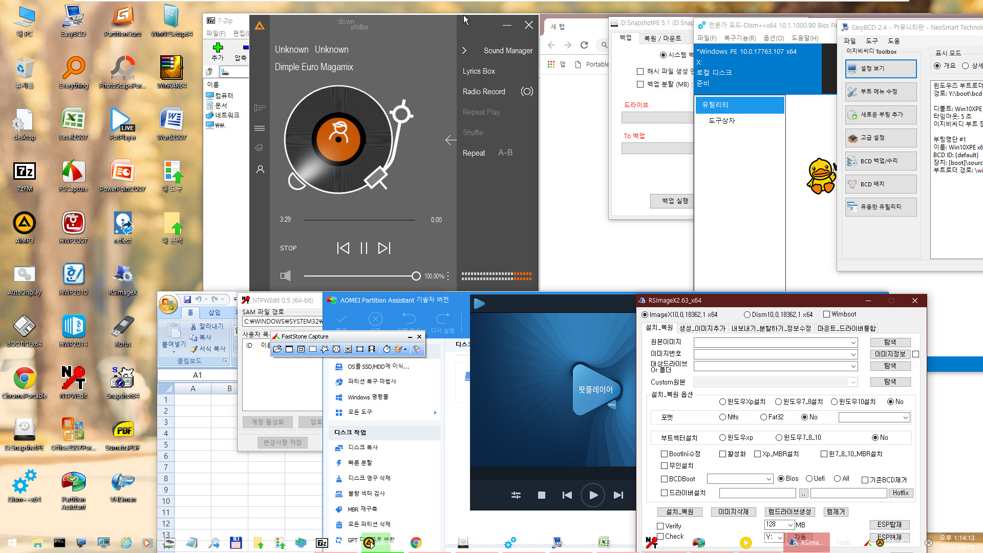Viewport: 983px width, 553px height.
Task: Select 유틸리티 tree item in Dism++
Action: pos(739,105)
